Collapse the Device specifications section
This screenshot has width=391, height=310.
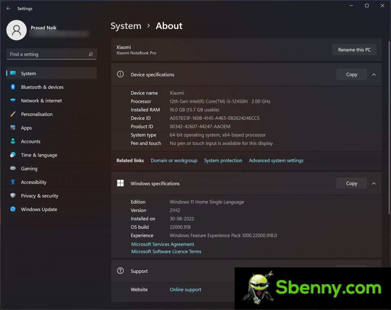click(374, 75)
